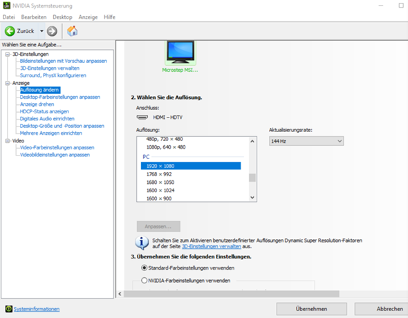
Task: Click the resolution list scroll down arrow
Action: [252, 197]
